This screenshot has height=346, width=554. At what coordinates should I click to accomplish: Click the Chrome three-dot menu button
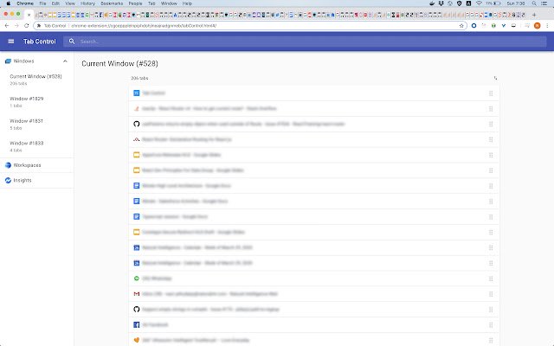click(x=547, y=26)
